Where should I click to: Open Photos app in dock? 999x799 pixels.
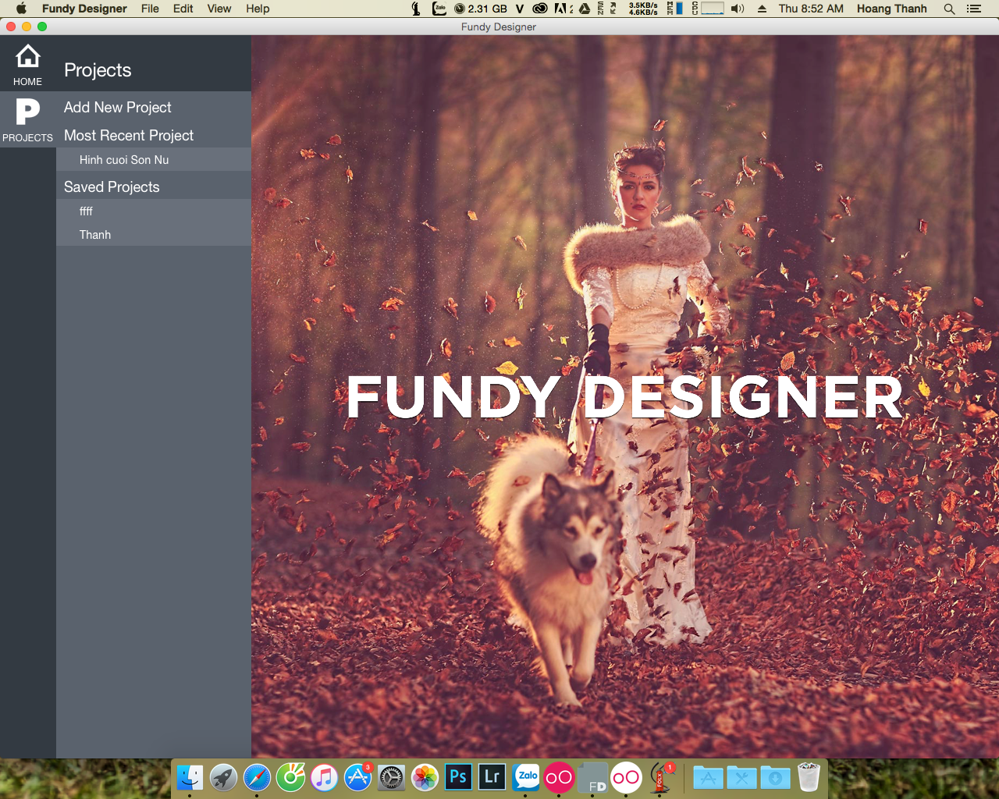coord(425,777)
